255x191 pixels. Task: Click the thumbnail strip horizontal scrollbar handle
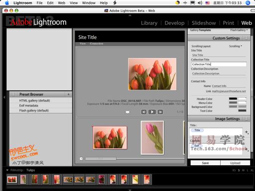[x=101, y=159]
